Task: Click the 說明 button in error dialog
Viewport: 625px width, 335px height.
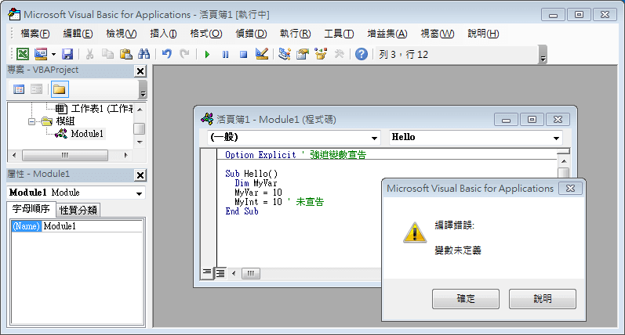Action: point(542,299)
